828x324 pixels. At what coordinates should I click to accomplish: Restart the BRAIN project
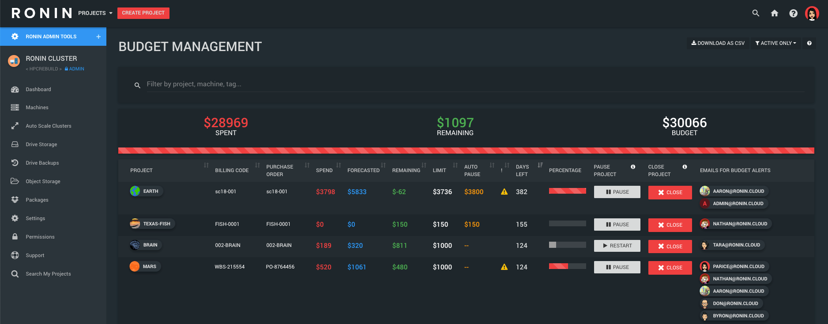click(617, 246)
